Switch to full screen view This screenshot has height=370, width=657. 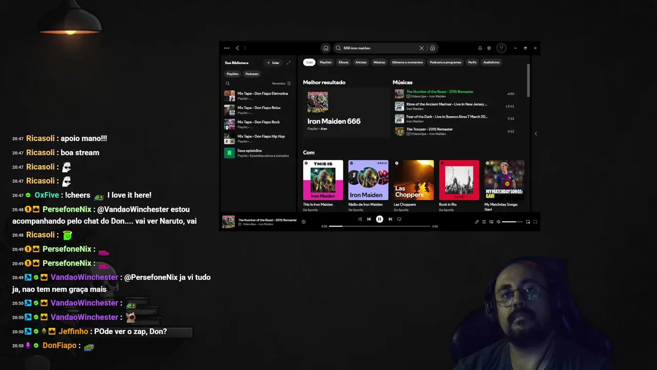coord(535,222)
